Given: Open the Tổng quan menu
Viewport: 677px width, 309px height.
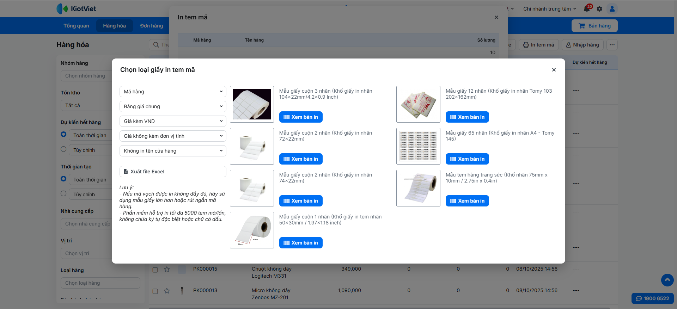Looking at the screenshot, I should 76,26.
